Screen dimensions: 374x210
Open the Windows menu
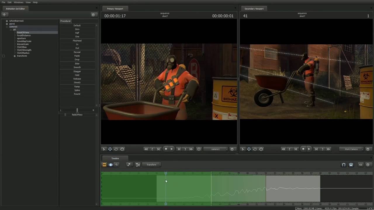click(x=18, y=2)
